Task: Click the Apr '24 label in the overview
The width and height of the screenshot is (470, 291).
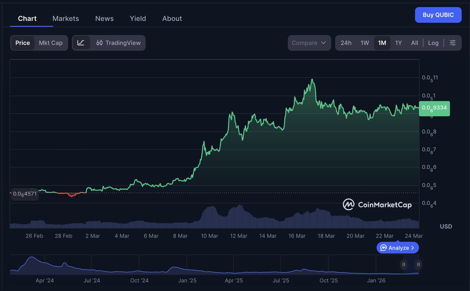Action: pyautogui.click(x=45, y=280)
